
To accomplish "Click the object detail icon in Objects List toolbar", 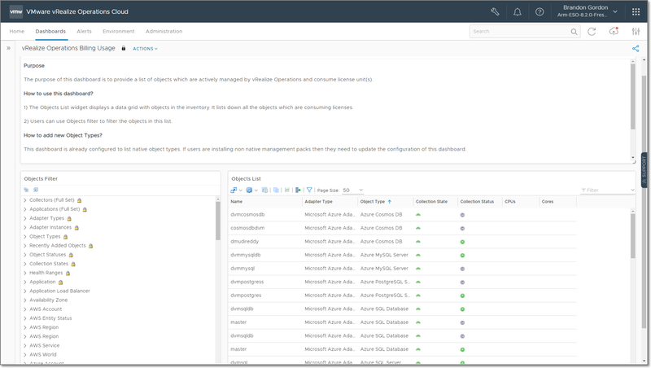I will [265, 191].
